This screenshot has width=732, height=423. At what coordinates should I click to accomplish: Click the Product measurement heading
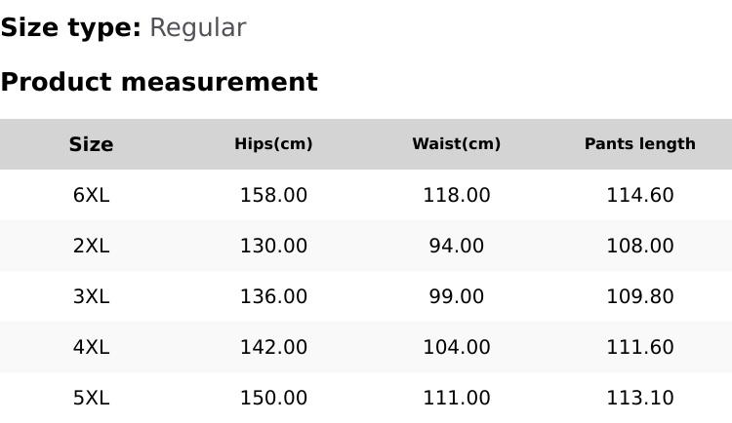click(x=159, y=82)
